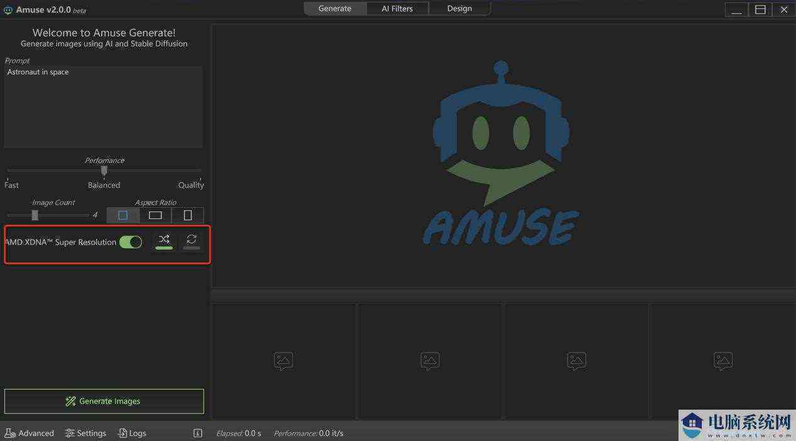Click the Generate Images button
796x441 pixels.
(104, 401)
